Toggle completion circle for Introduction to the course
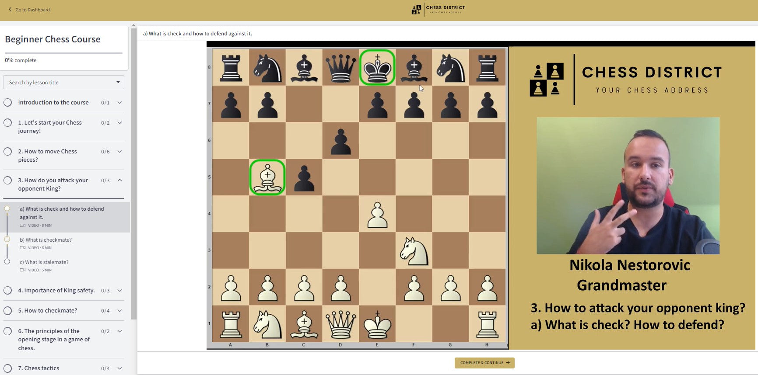The height and width of the screenshot is (375, 758). (x=8, y=103)
